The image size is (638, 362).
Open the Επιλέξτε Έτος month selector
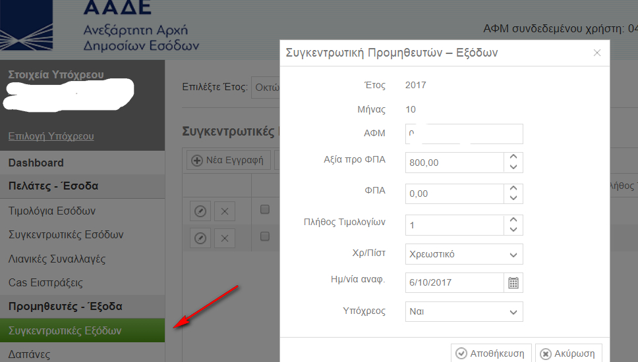[x=265, y=88]
